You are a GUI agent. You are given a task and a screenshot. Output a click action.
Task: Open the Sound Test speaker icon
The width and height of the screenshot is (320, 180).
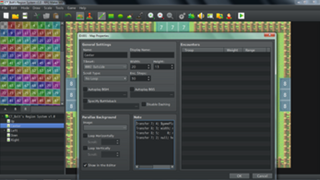(x=201, y=16)
